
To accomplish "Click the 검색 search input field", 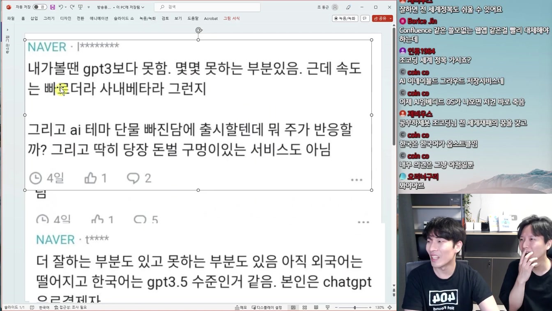I will (207, 7).
